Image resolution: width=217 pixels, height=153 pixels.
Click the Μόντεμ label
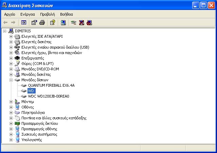coord(28,102)
